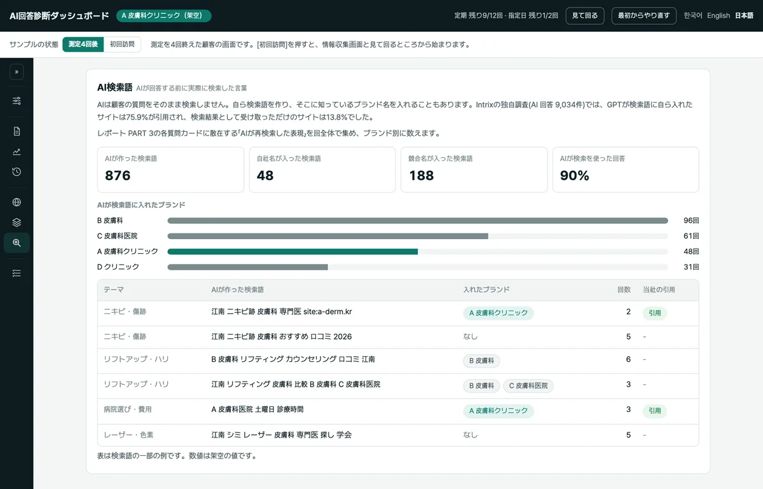Click the AIが作った検索語 876 card
Viewport: 763px width, 489px height.
pos(170,170)
